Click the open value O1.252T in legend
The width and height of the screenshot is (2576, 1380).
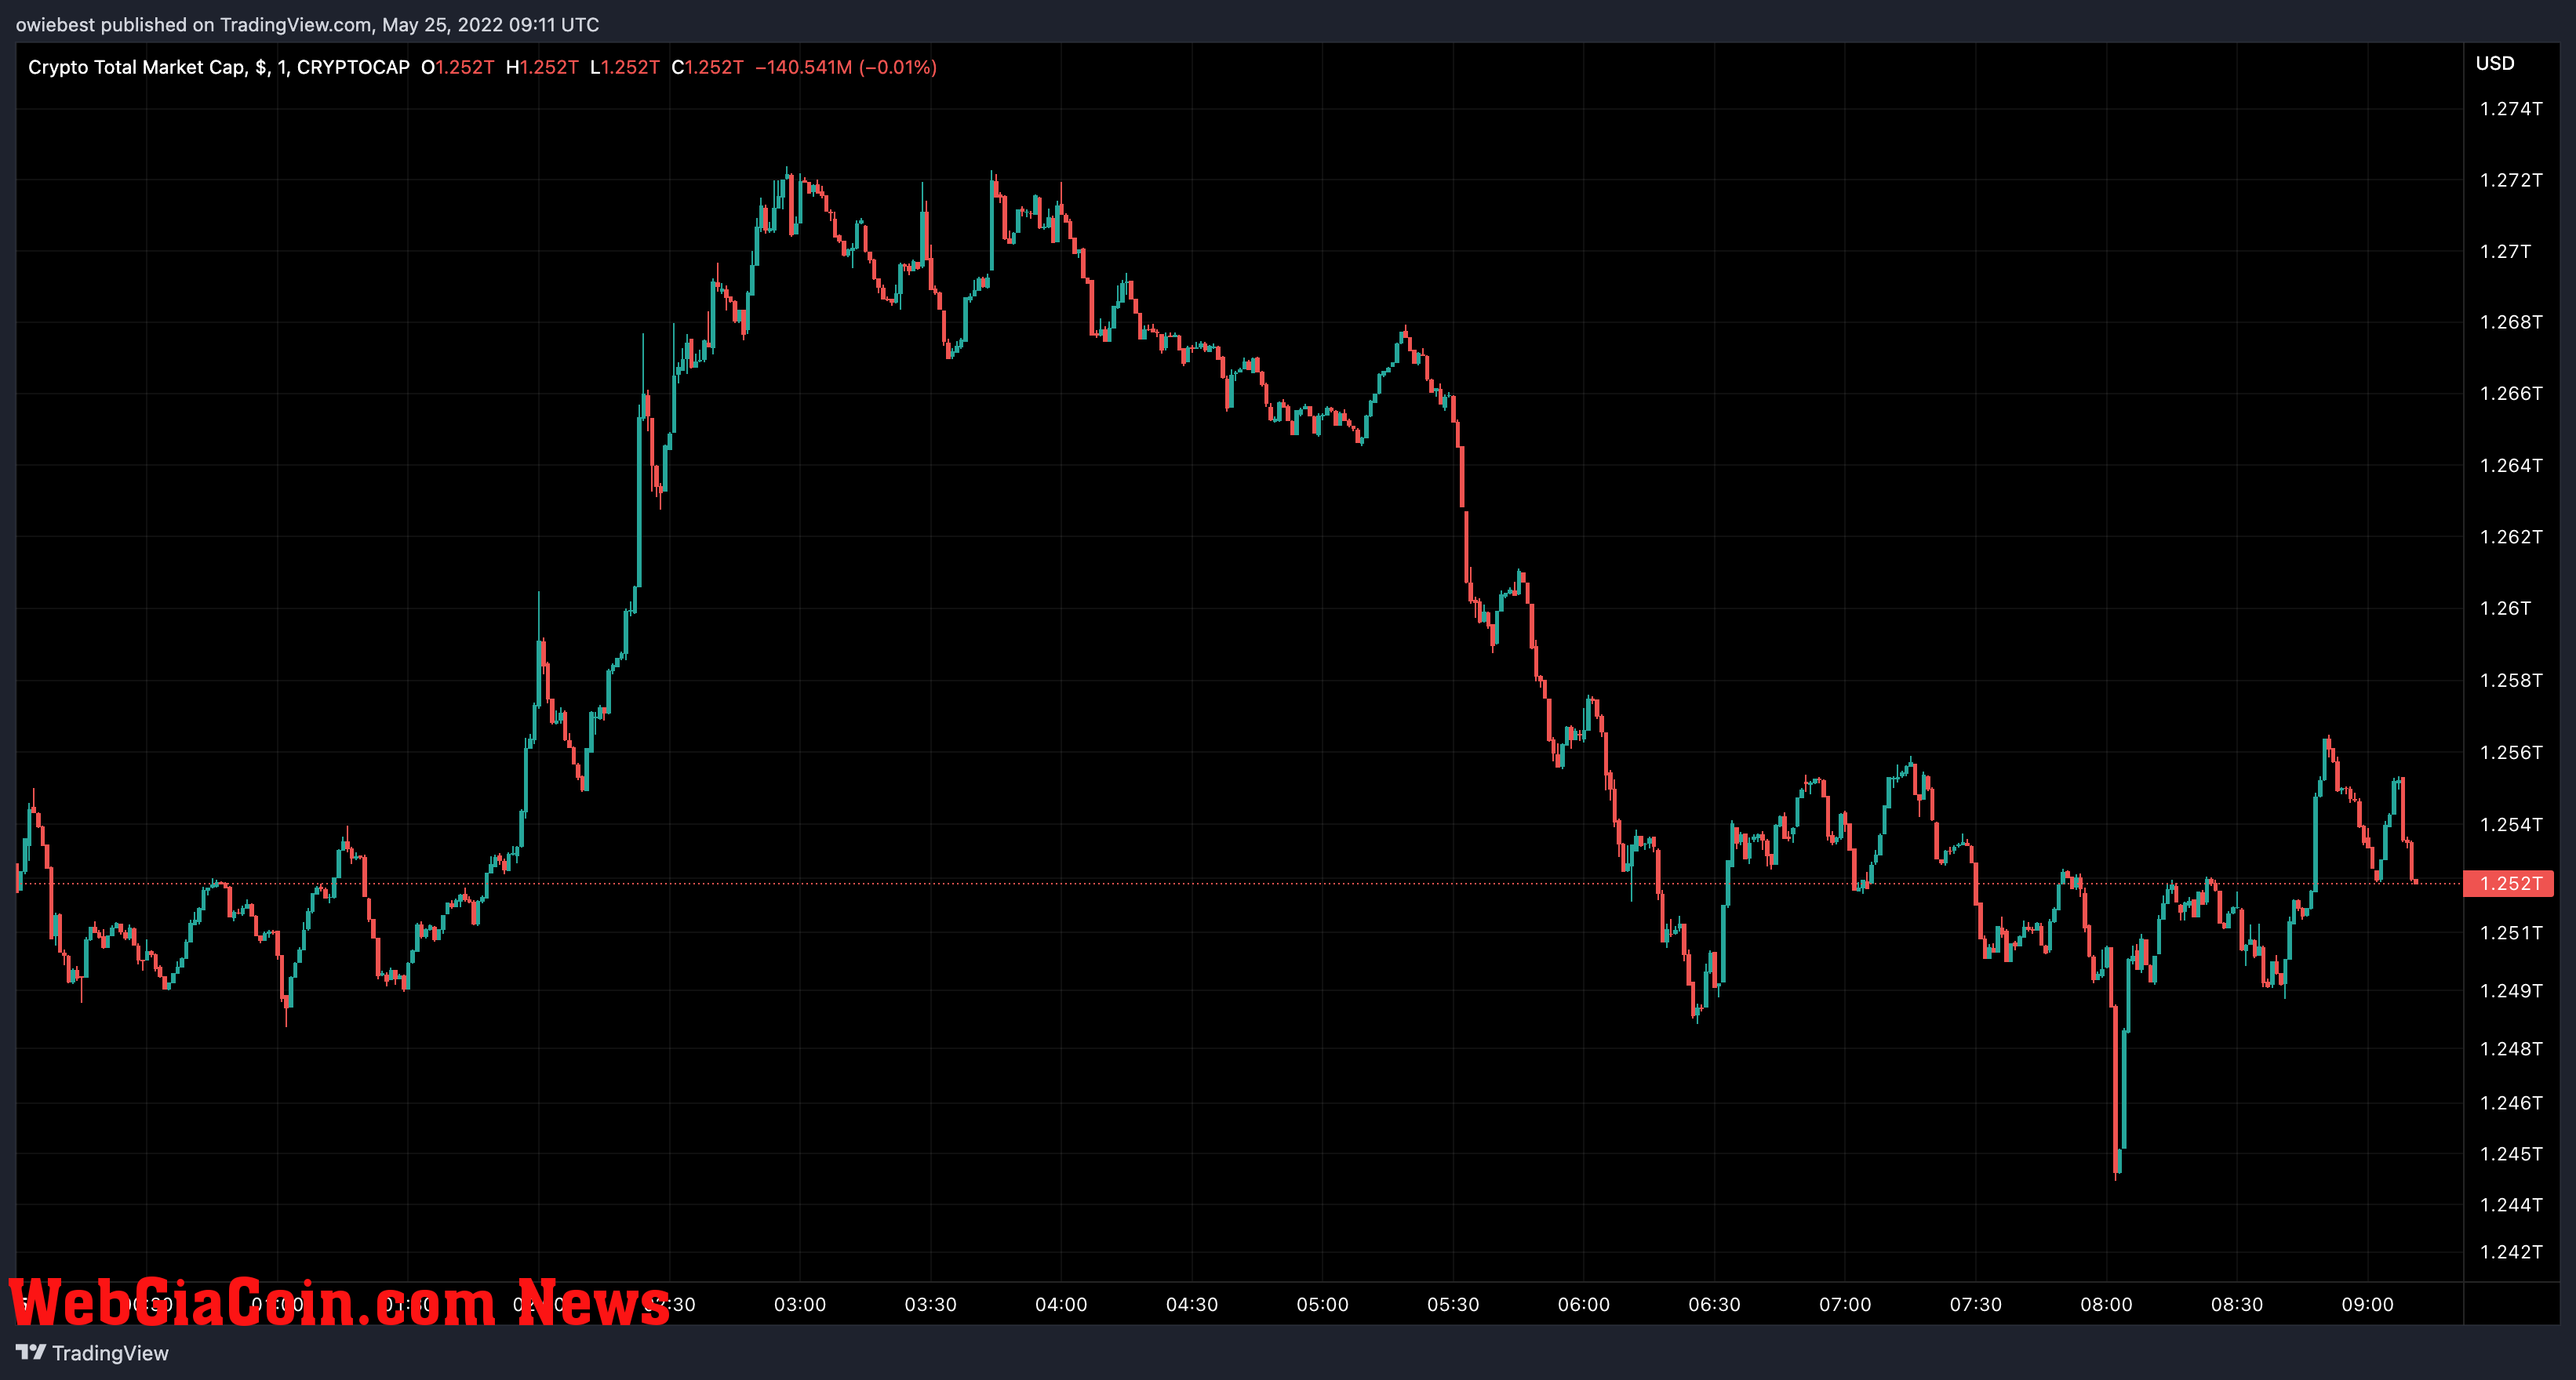point(457,67)
